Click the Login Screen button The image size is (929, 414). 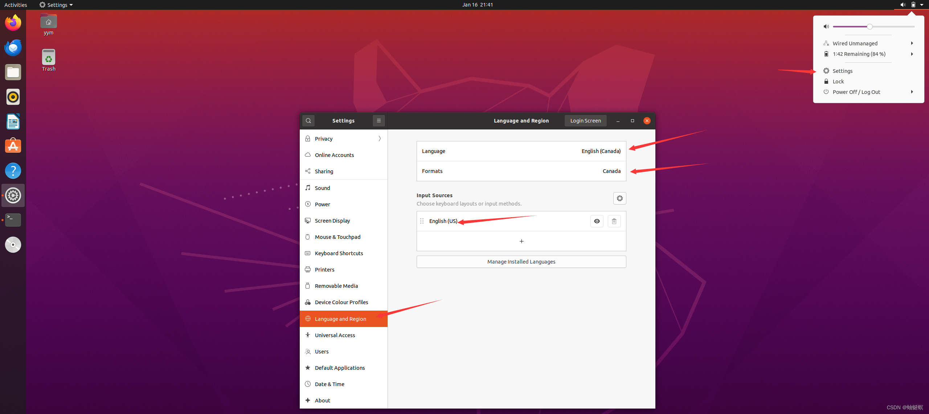(585, 121)
